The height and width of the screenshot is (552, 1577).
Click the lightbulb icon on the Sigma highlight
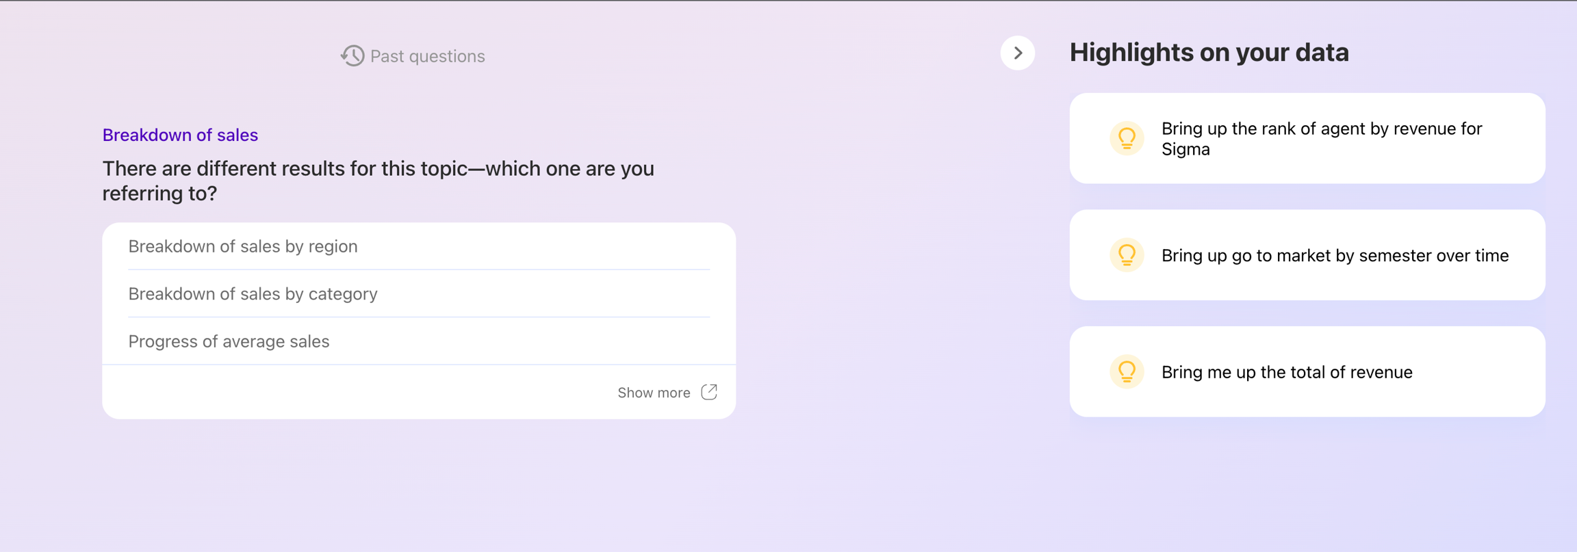click(1127, 138)
